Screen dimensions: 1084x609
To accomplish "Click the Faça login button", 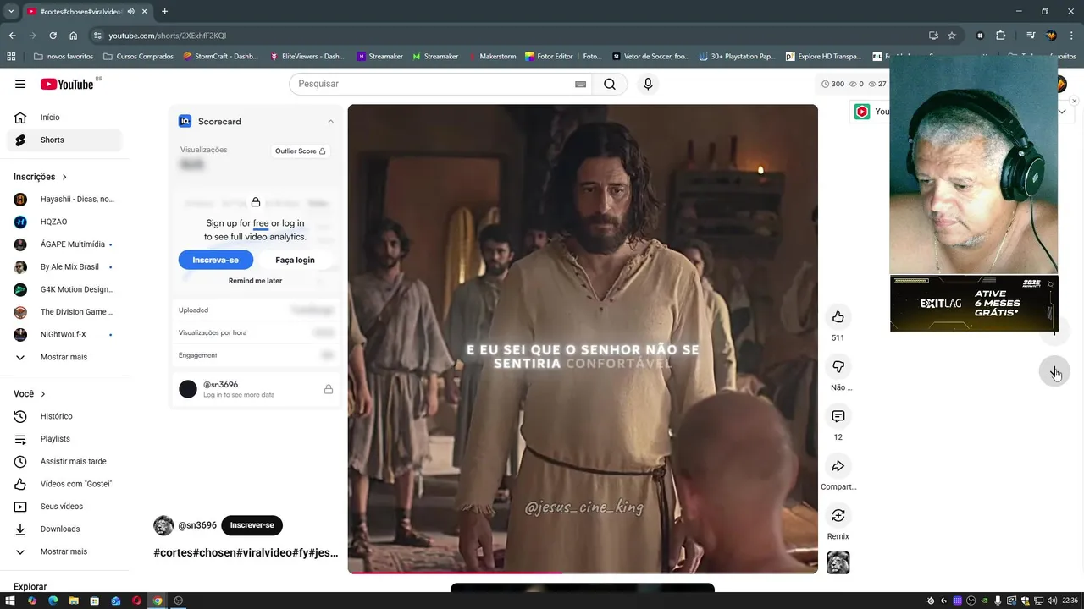I will (295, 260).
